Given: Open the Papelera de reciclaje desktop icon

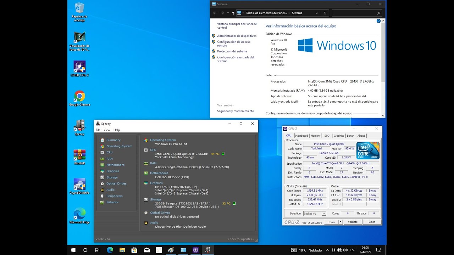Looking at the screenshot, I should tap(79, 12).
